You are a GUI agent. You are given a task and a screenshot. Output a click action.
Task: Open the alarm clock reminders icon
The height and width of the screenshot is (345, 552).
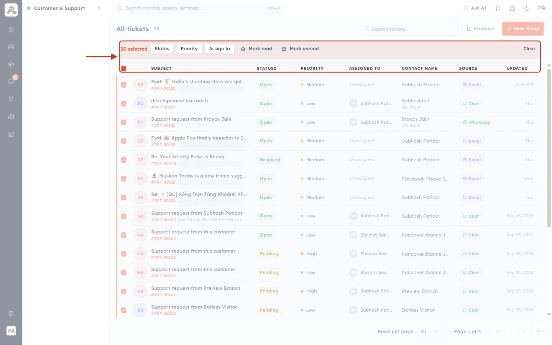point(513,8)
